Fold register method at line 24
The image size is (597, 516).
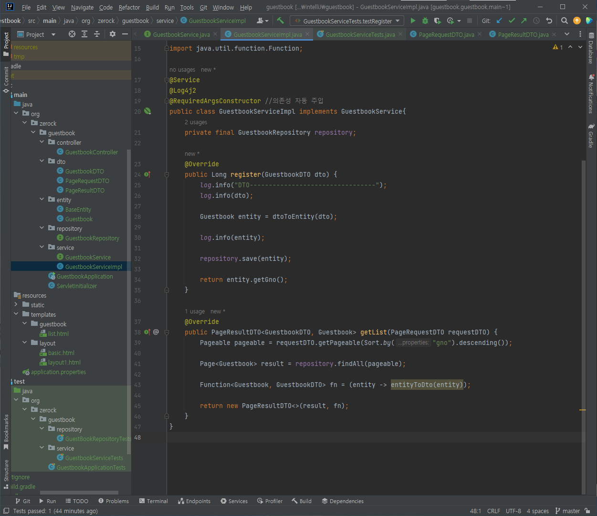[x=167, y=174]
